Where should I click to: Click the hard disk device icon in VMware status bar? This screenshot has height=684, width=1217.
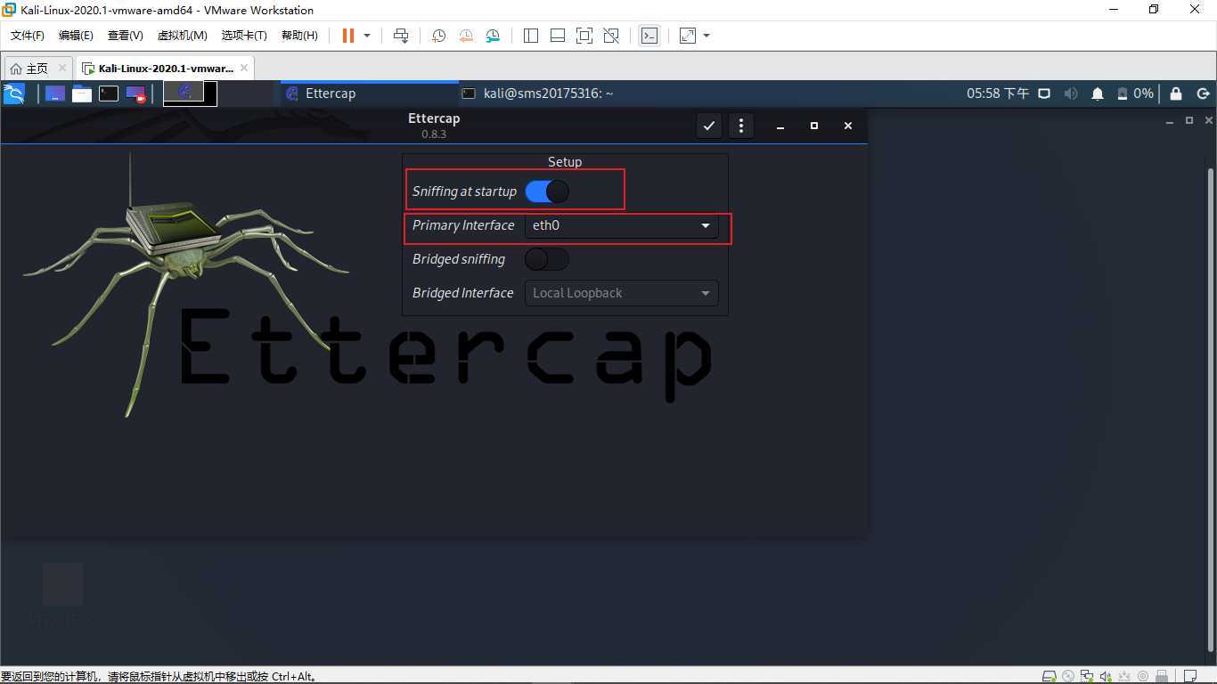tap(1050, 677)
